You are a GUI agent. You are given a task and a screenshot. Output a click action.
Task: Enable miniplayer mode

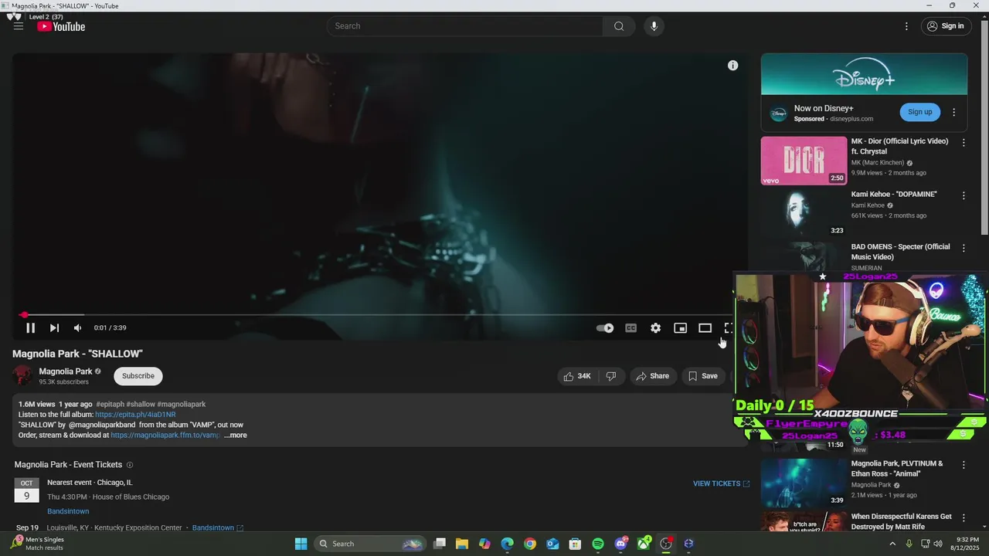pos(680,328)
